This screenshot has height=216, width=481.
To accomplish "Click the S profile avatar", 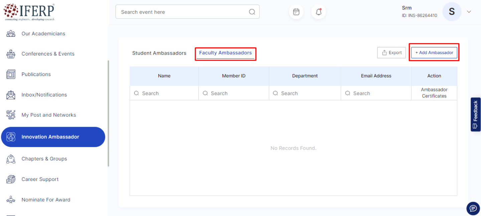I will point(452,12).
